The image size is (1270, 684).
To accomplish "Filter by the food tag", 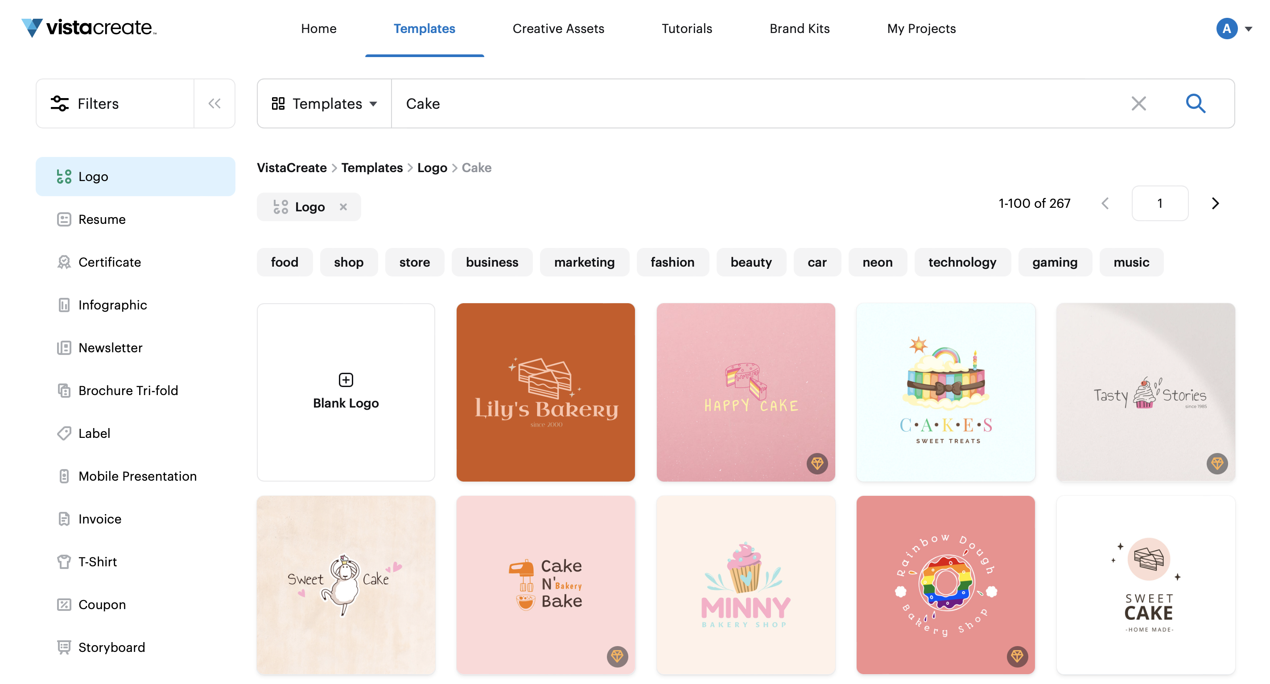I will point(285,262).
